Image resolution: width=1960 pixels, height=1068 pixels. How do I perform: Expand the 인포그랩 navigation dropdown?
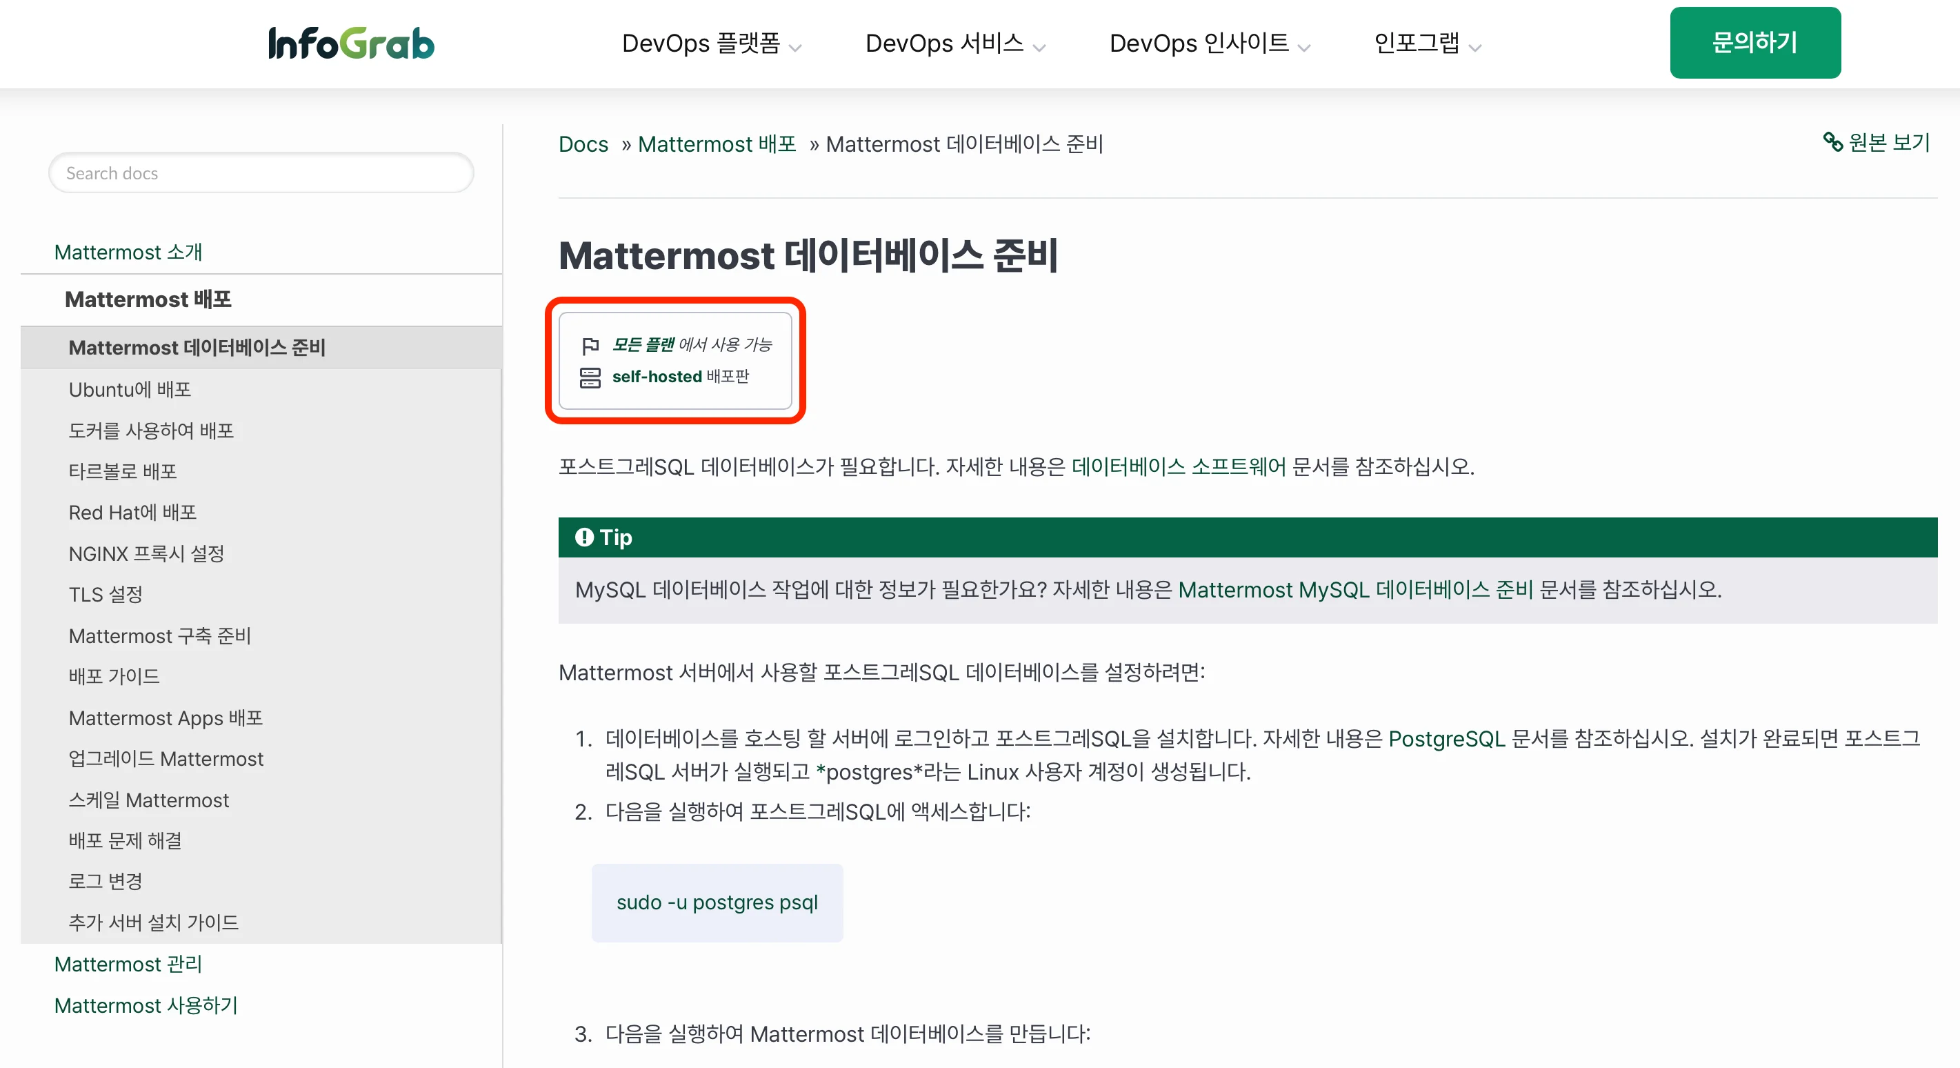pos(1427,43)
